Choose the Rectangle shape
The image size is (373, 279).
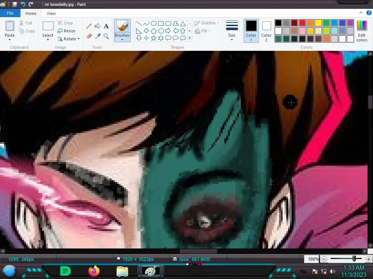coord(161,24)
